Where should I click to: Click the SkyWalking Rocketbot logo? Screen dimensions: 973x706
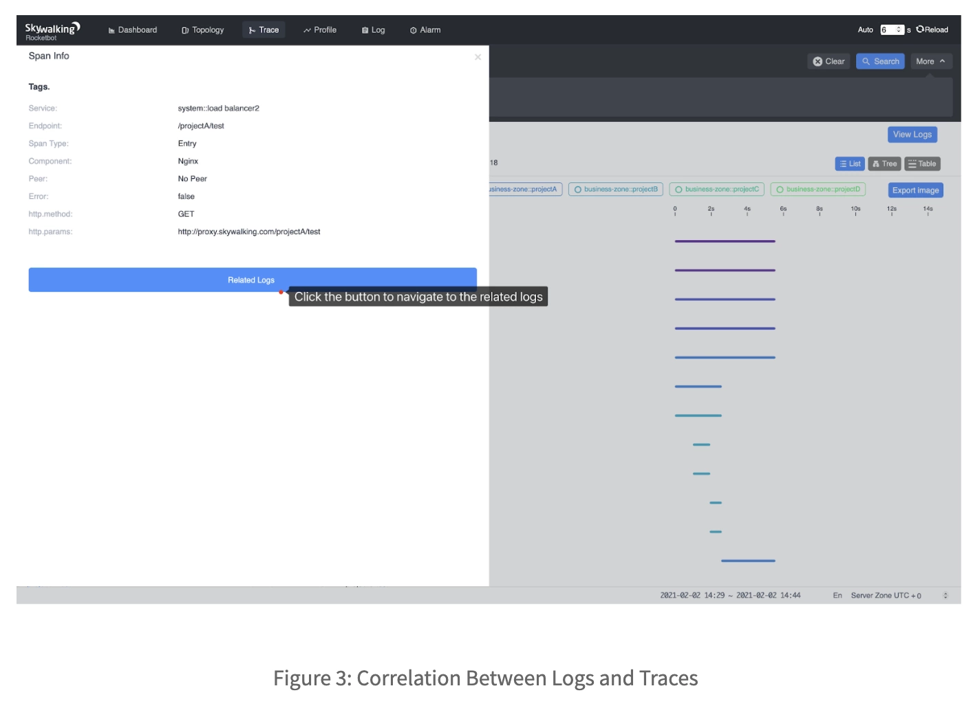tap(52, 30)
